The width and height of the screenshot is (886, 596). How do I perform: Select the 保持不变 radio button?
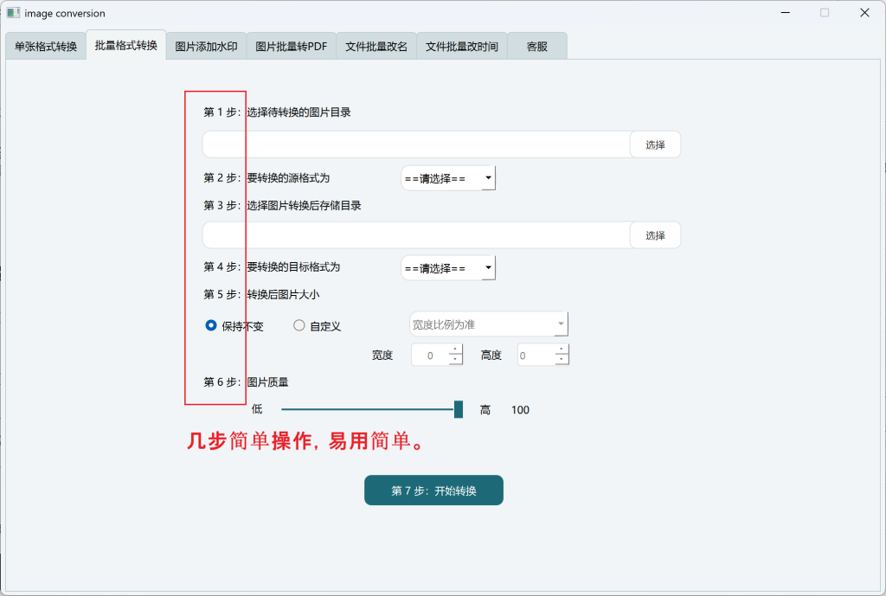211,326
